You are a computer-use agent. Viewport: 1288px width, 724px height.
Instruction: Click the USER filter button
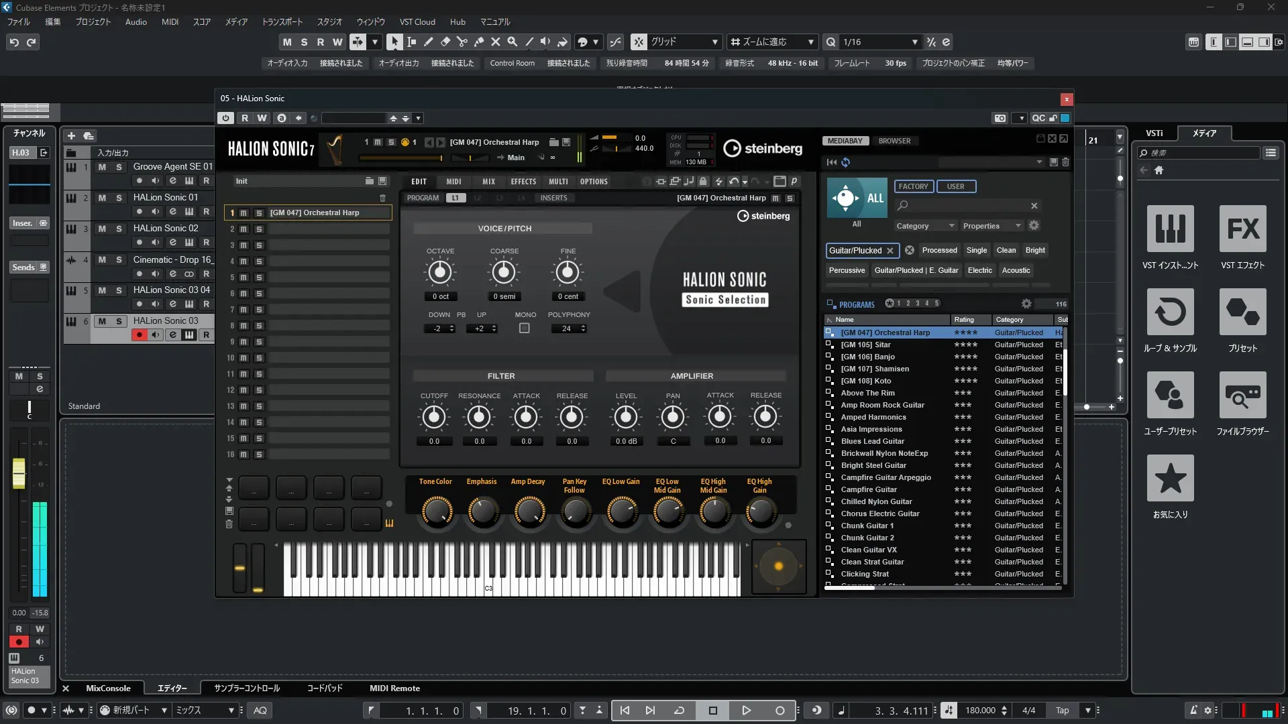[x=955, y=186]
